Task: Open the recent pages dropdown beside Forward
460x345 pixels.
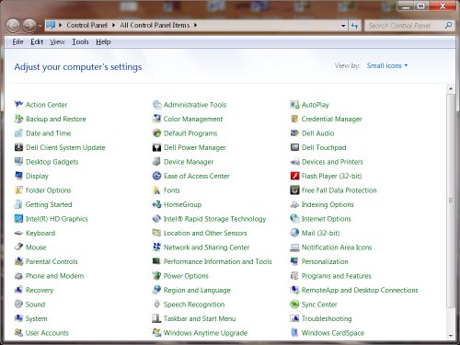Action: 40,26
